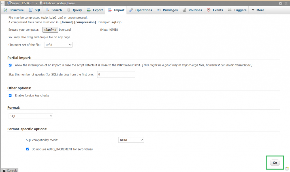Screen dimensions: 290x172
Task: Toggle Enable foreign key checks checkbox
Action: click(x=10, y=95)
